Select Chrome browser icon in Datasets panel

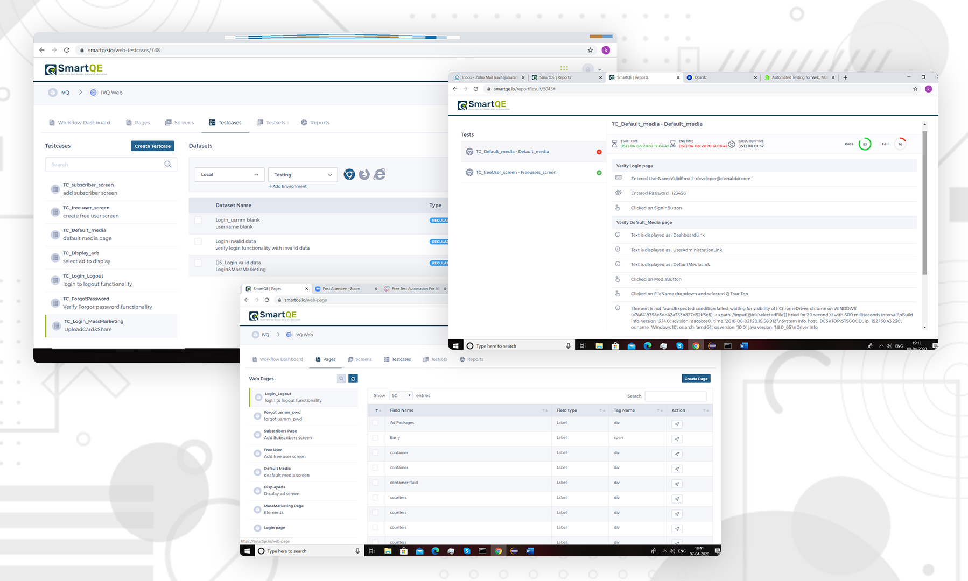tap(349, 174)
